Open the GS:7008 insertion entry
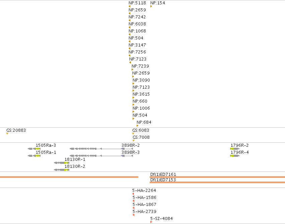The image size is (285, 224). pos(141,137)
